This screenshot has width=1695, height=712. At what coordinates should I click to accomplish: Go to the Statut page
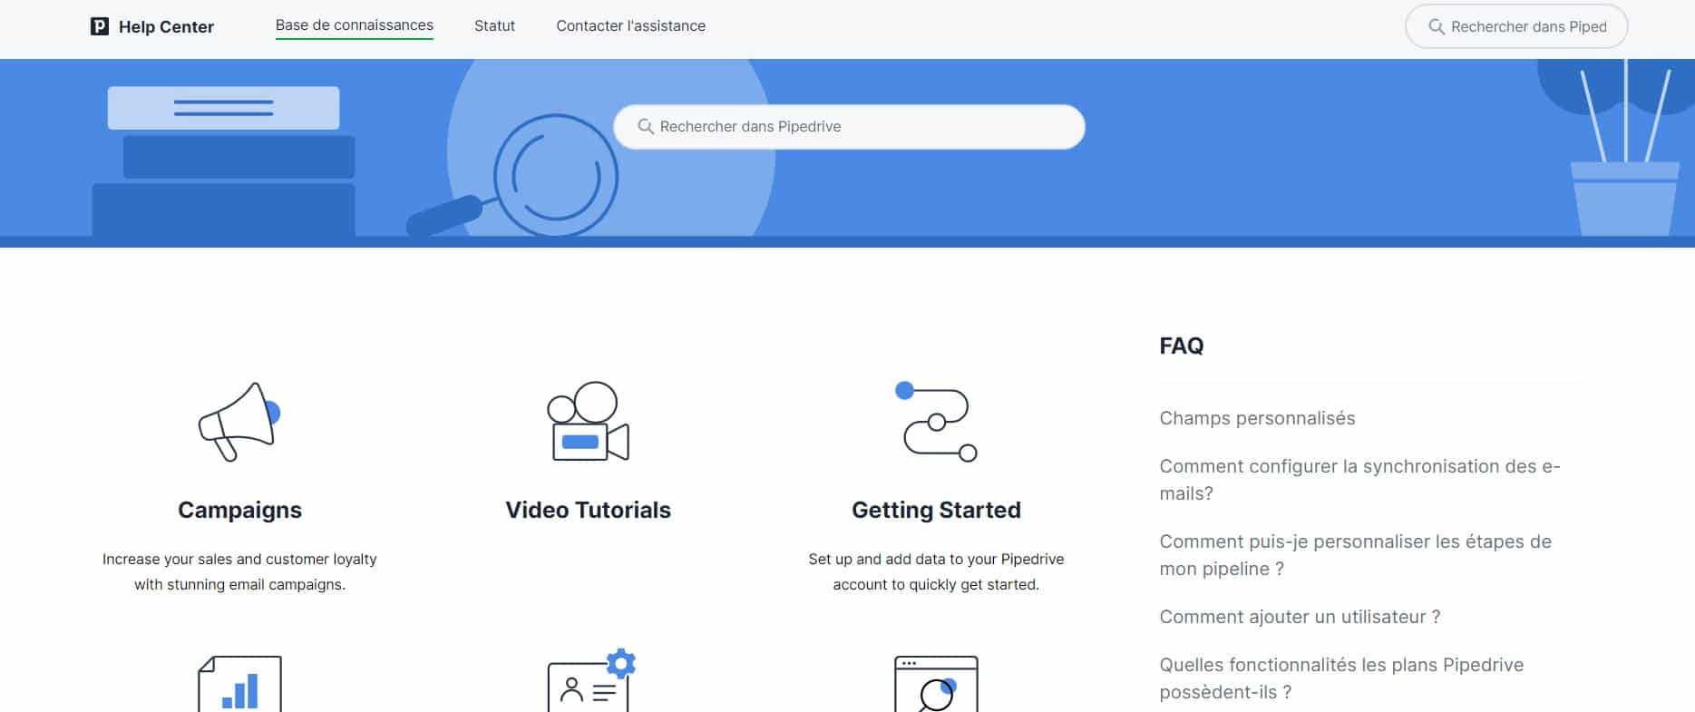tap(494, 26)
